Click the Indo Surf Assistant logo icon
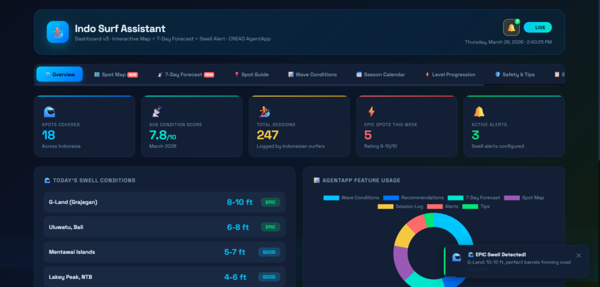This screenshot has width=600, height=287. (58, 32)
